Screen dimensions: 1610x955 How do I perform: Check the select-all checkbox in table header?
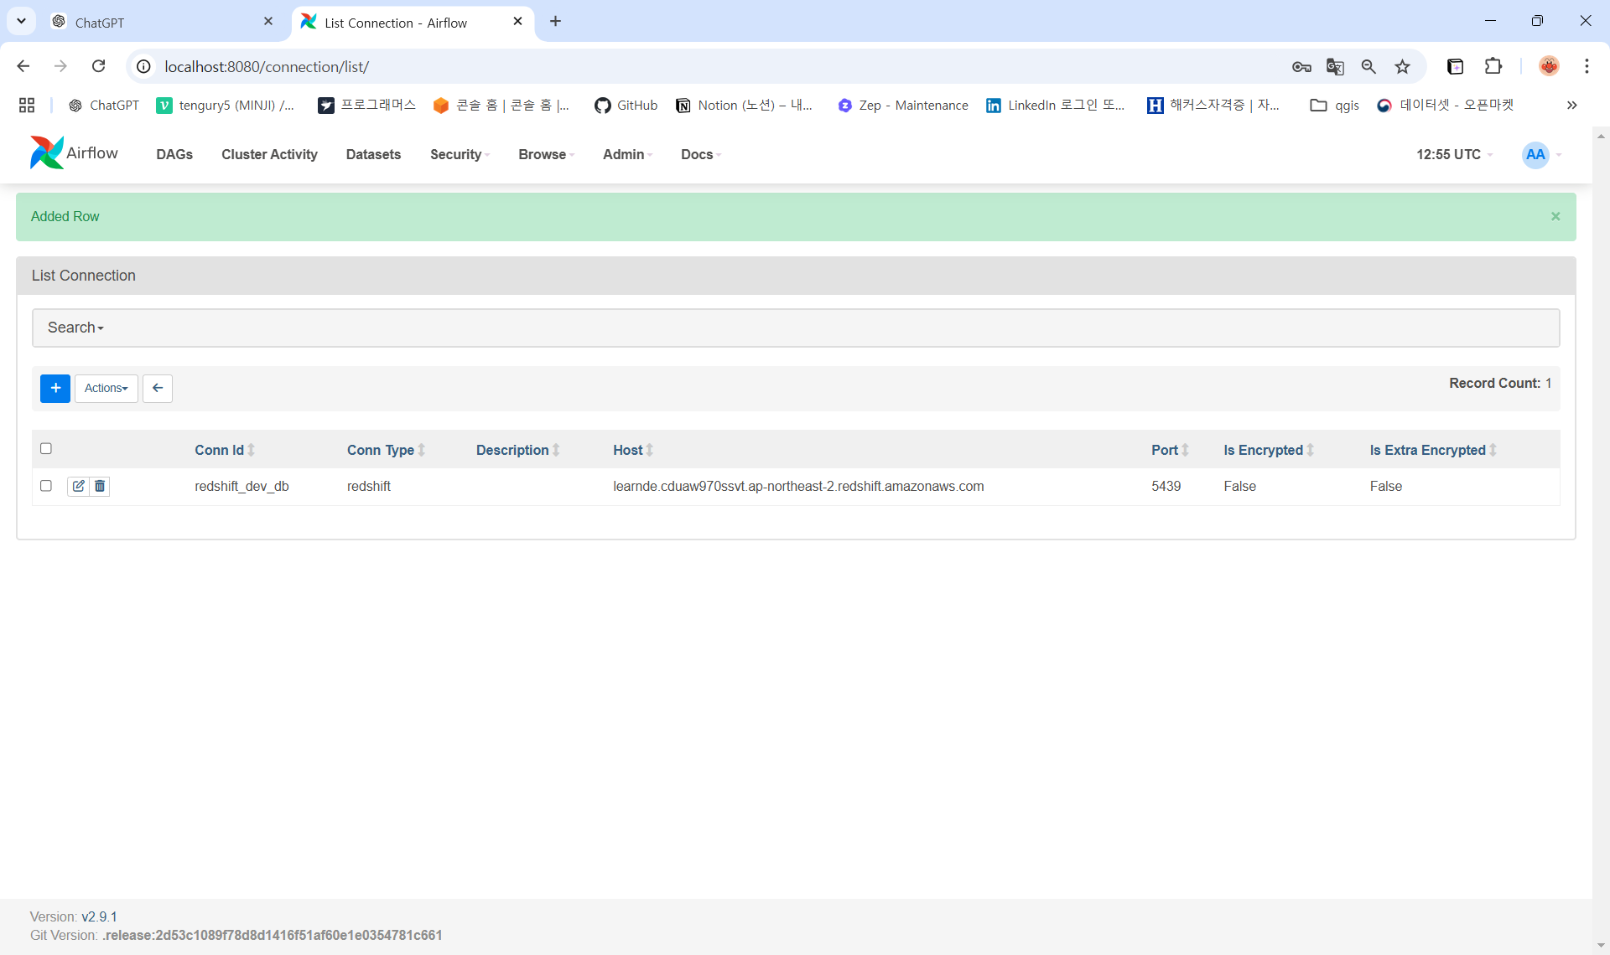[x=46, y=449]
